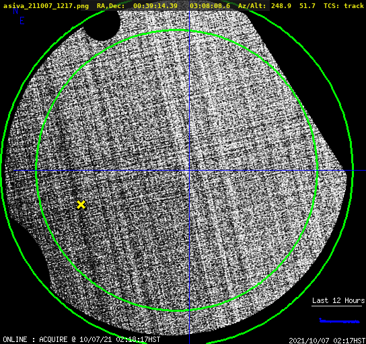Click the yellow X telescope pointing marker

(81, 205)
